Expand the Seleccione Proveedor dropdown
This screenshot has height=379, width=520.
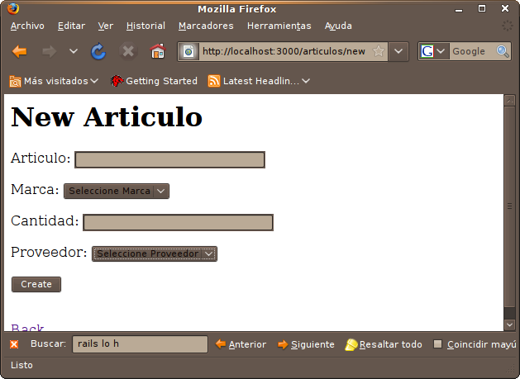tap(155, 253)
